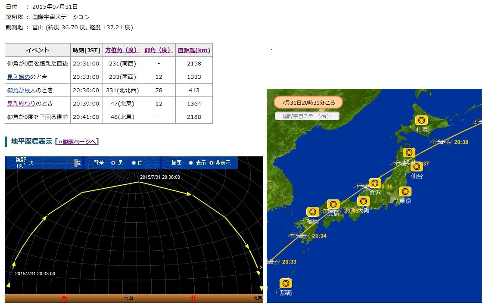Click the 仰角が0度を下回る直前 row label

(37, 117)
